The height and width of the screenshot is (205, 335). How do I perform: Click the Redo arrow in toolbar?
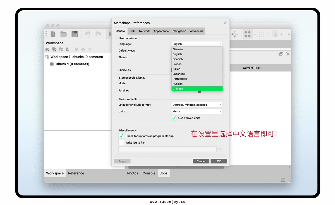[x=98, y=34]
